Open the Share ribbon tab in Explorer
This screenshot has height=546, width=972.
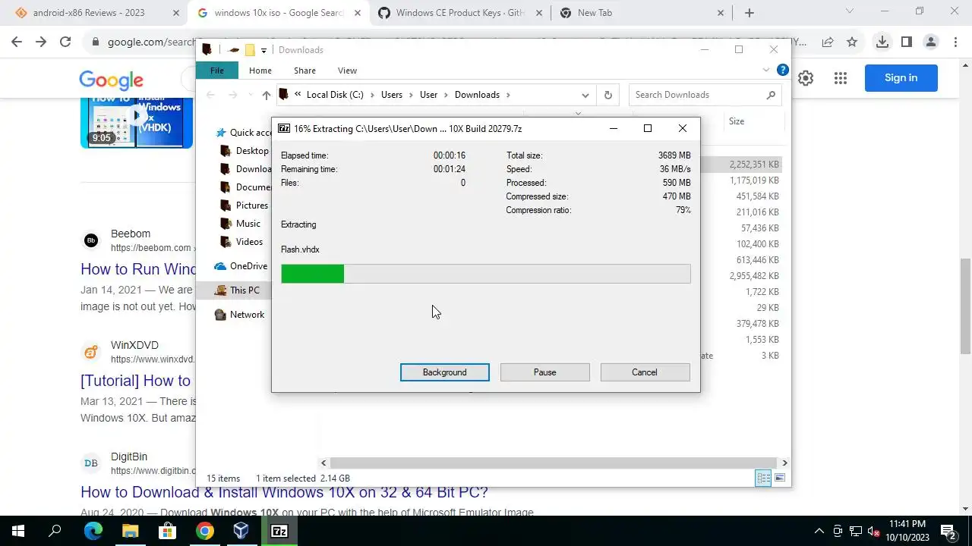point(305,71)
